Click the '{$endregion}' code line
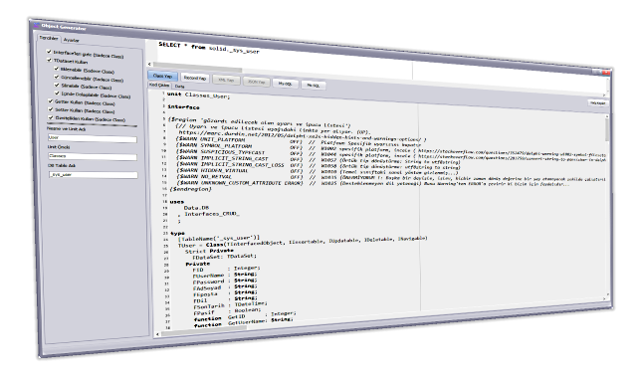Image resolution: width=642 pixels, height=378 pixels. 190,189
